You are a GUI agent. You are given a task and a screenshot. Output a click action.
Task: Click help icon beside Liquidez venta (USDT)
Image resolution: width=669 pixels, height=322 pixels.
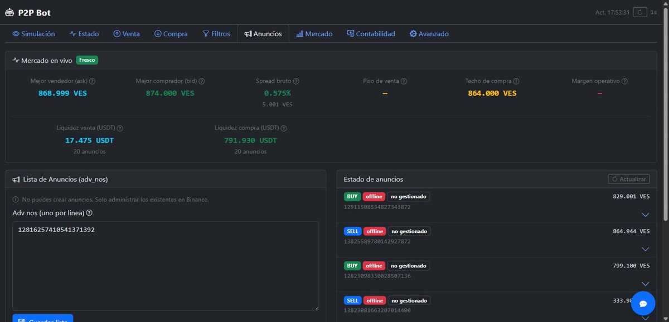(x=120, y=128)
